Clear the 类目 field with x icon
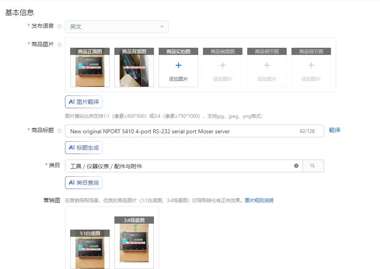Screen dimensions: 380x269 point(296,166)
